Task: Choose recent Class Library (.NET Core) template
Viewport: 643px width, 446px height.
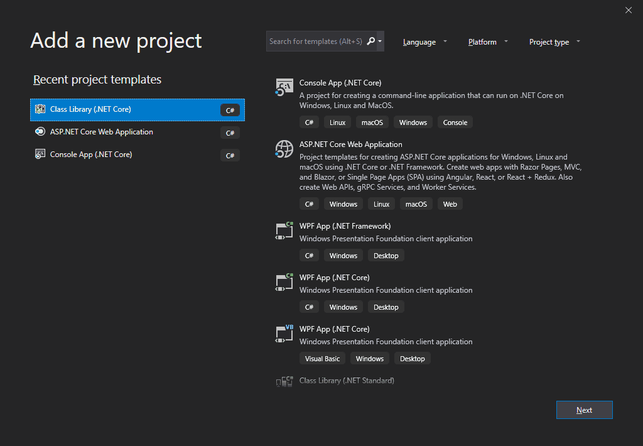Action: click(90, 109)
